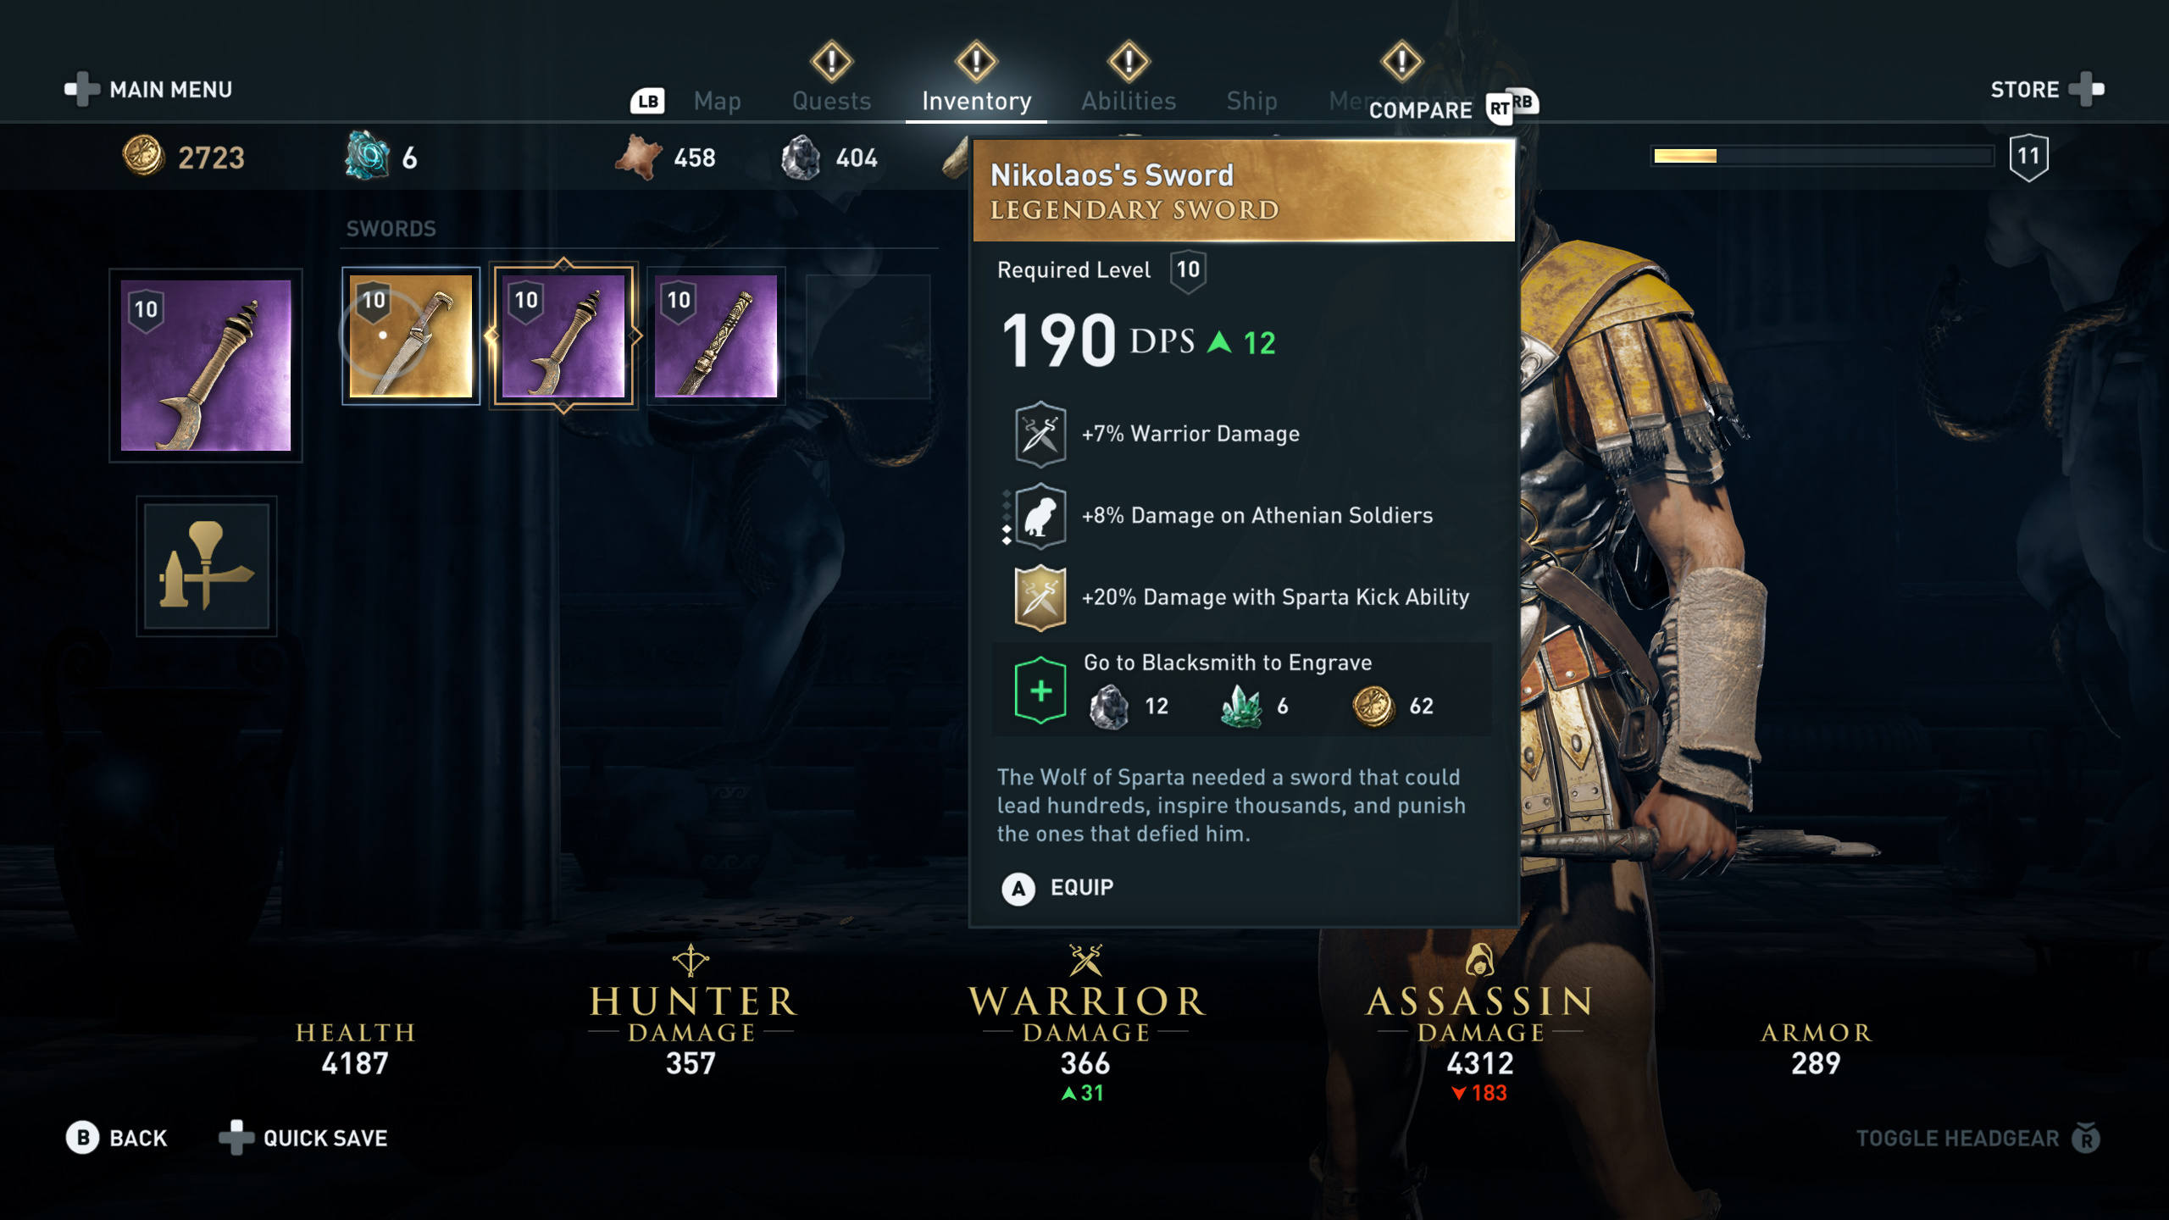
Task: Switch to the Abilities tab
Action: (1129, 101)
